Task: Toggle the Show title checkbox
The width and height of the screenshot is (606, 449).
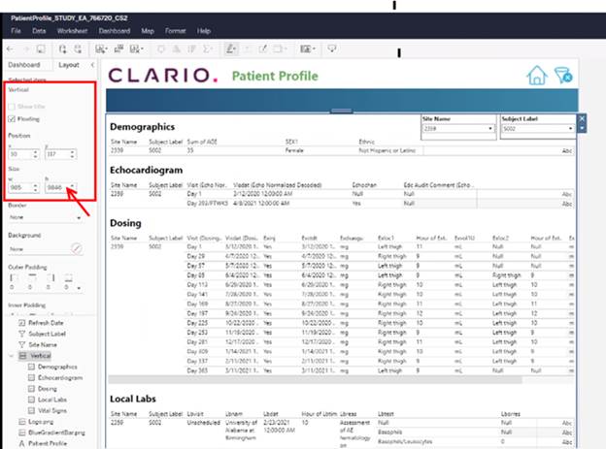Action: pos(12,107)
